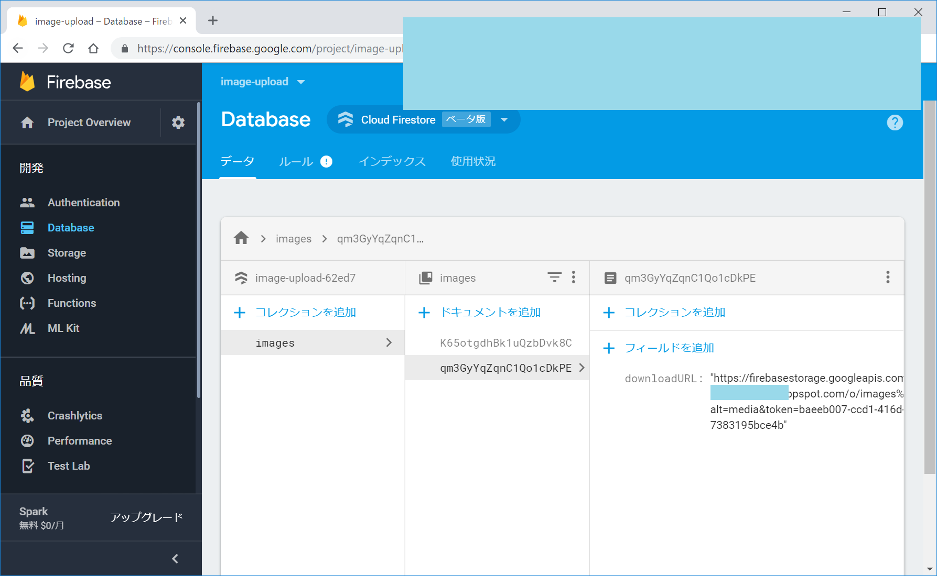Open Storage in the sidebar
Screen dimensions: 937x576
[67, 253]
